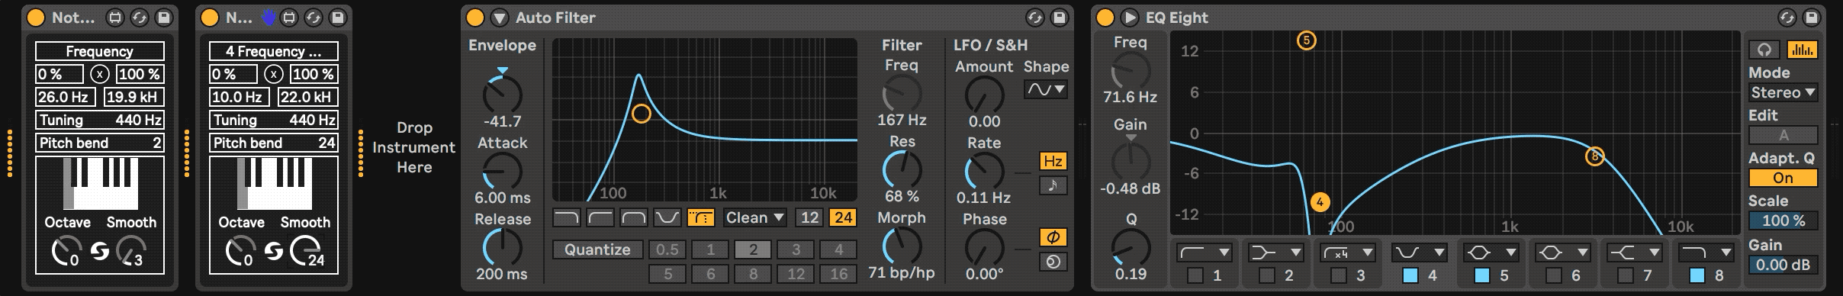
Task: Click EQ Eight band 8 handle in display
Action: point(1594,156)
